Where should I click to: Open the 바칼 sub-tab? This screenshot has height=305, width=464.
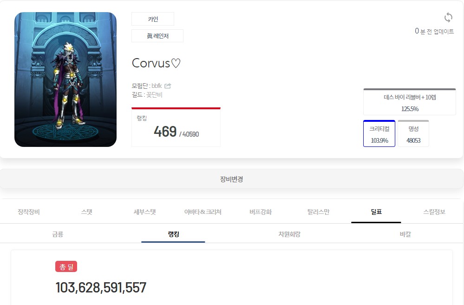[x=405, y=234]
